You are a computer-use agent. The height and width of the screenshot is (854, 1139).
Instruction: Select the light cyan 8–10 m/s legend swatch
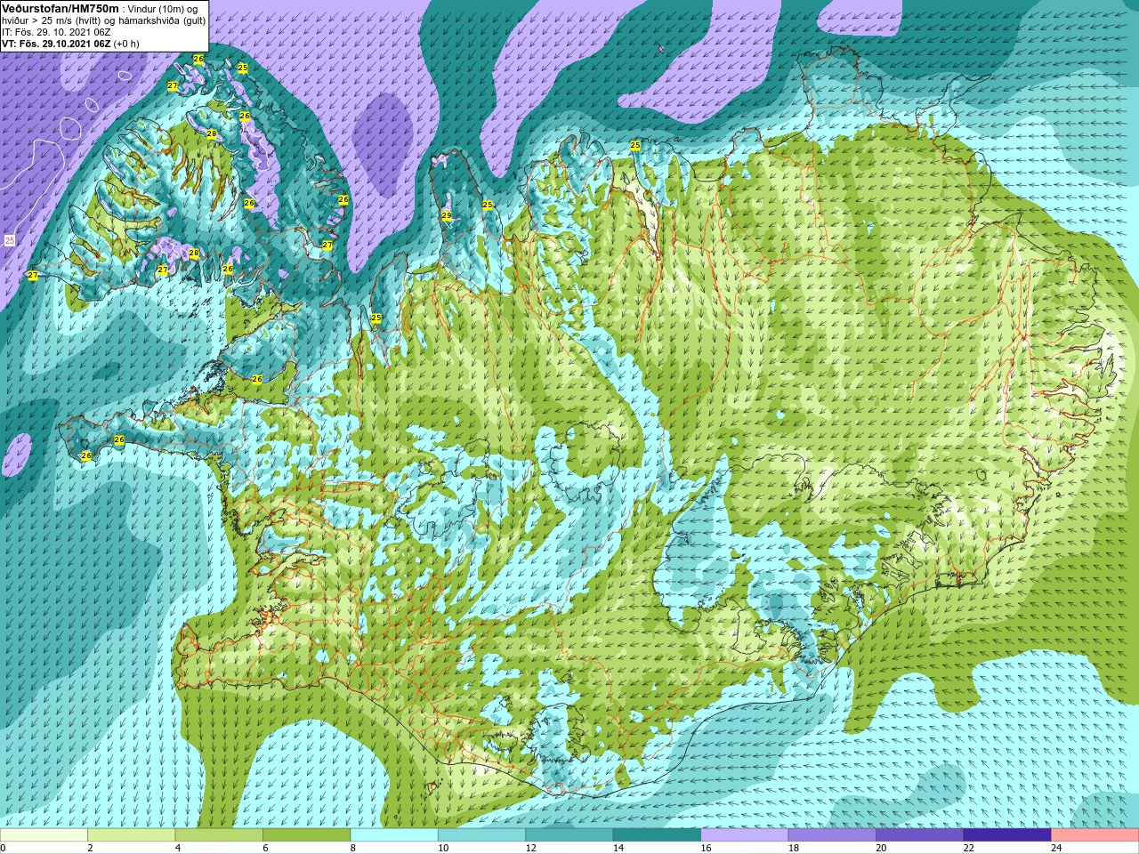pyautogui.click(x=394, y=835)
